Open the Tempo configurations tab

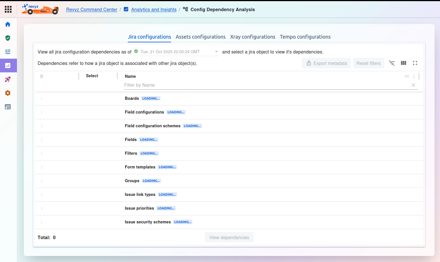point(305,37)
